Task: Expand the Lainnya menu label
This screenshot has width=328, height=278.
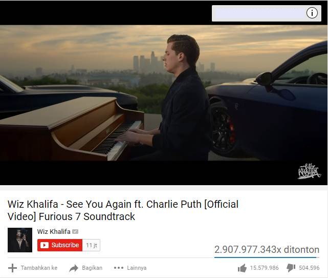Action: (x=137, y=268)
